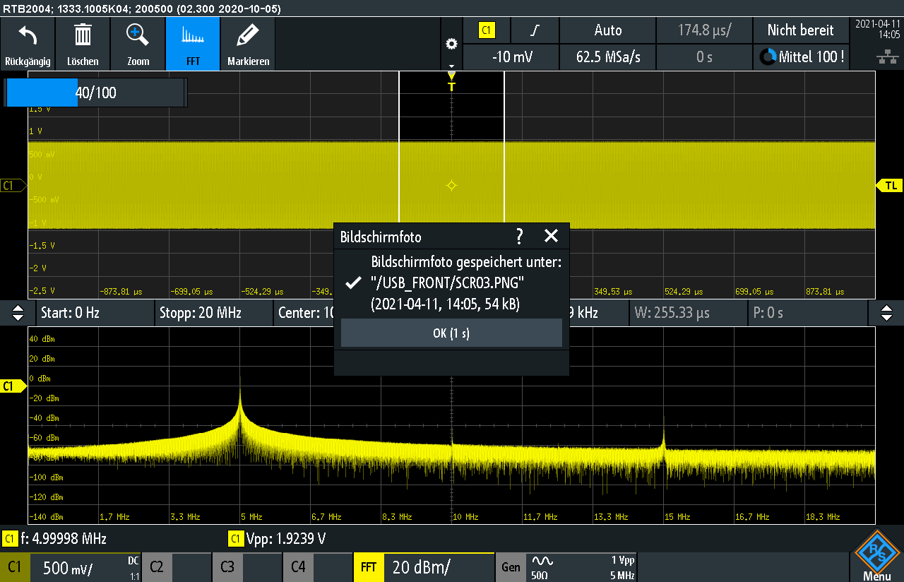Edit the Start: 0 Hz frequency field
Screen dimensions: 904x582
point(95,313)
